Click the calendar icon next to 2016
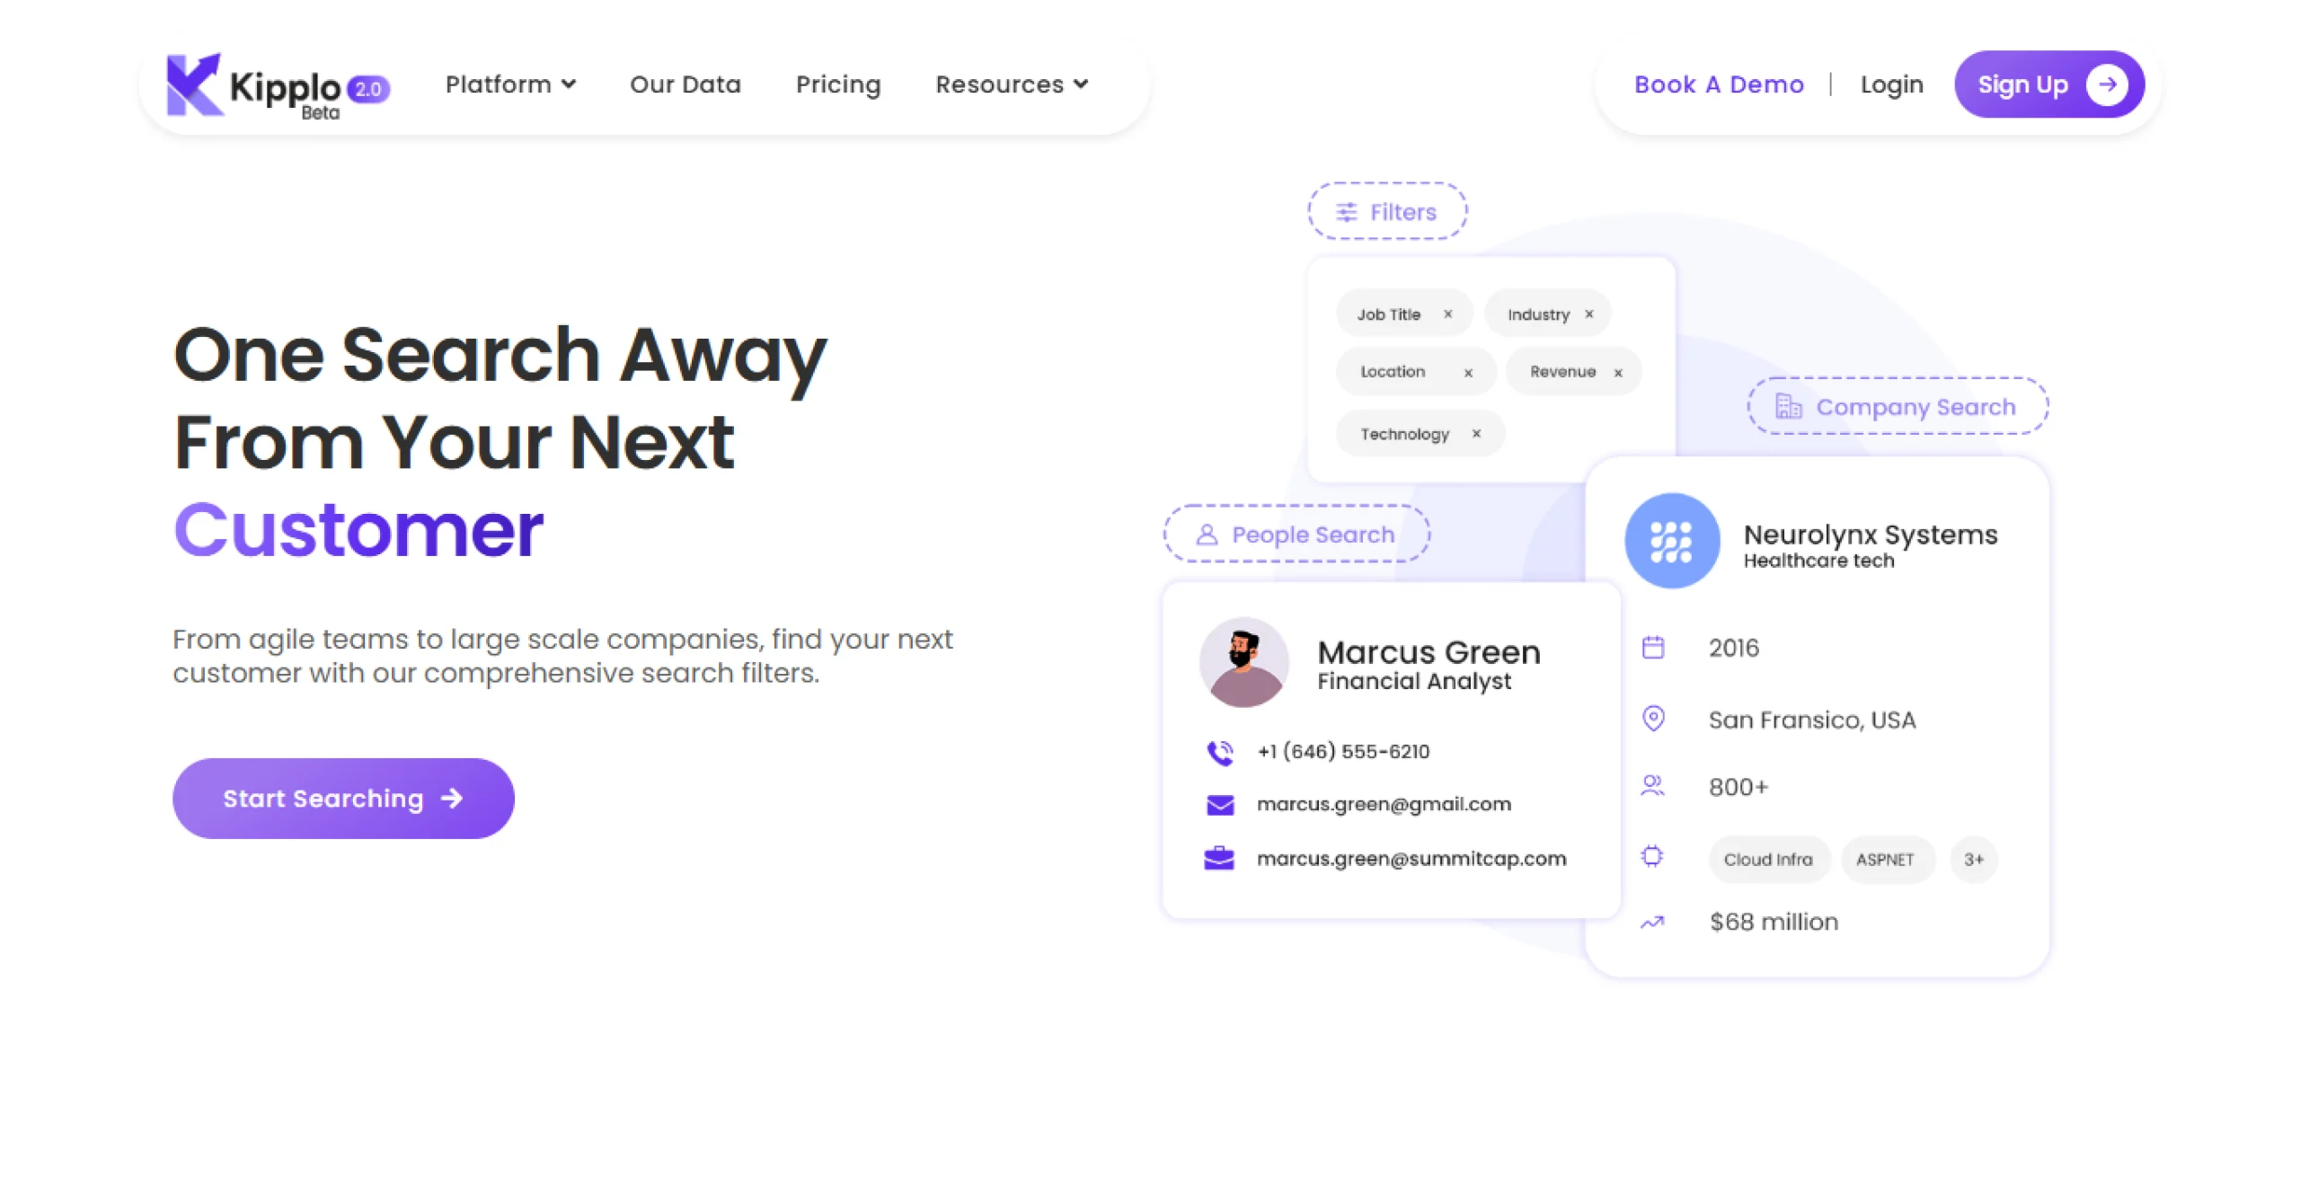 coord(1653,647)
